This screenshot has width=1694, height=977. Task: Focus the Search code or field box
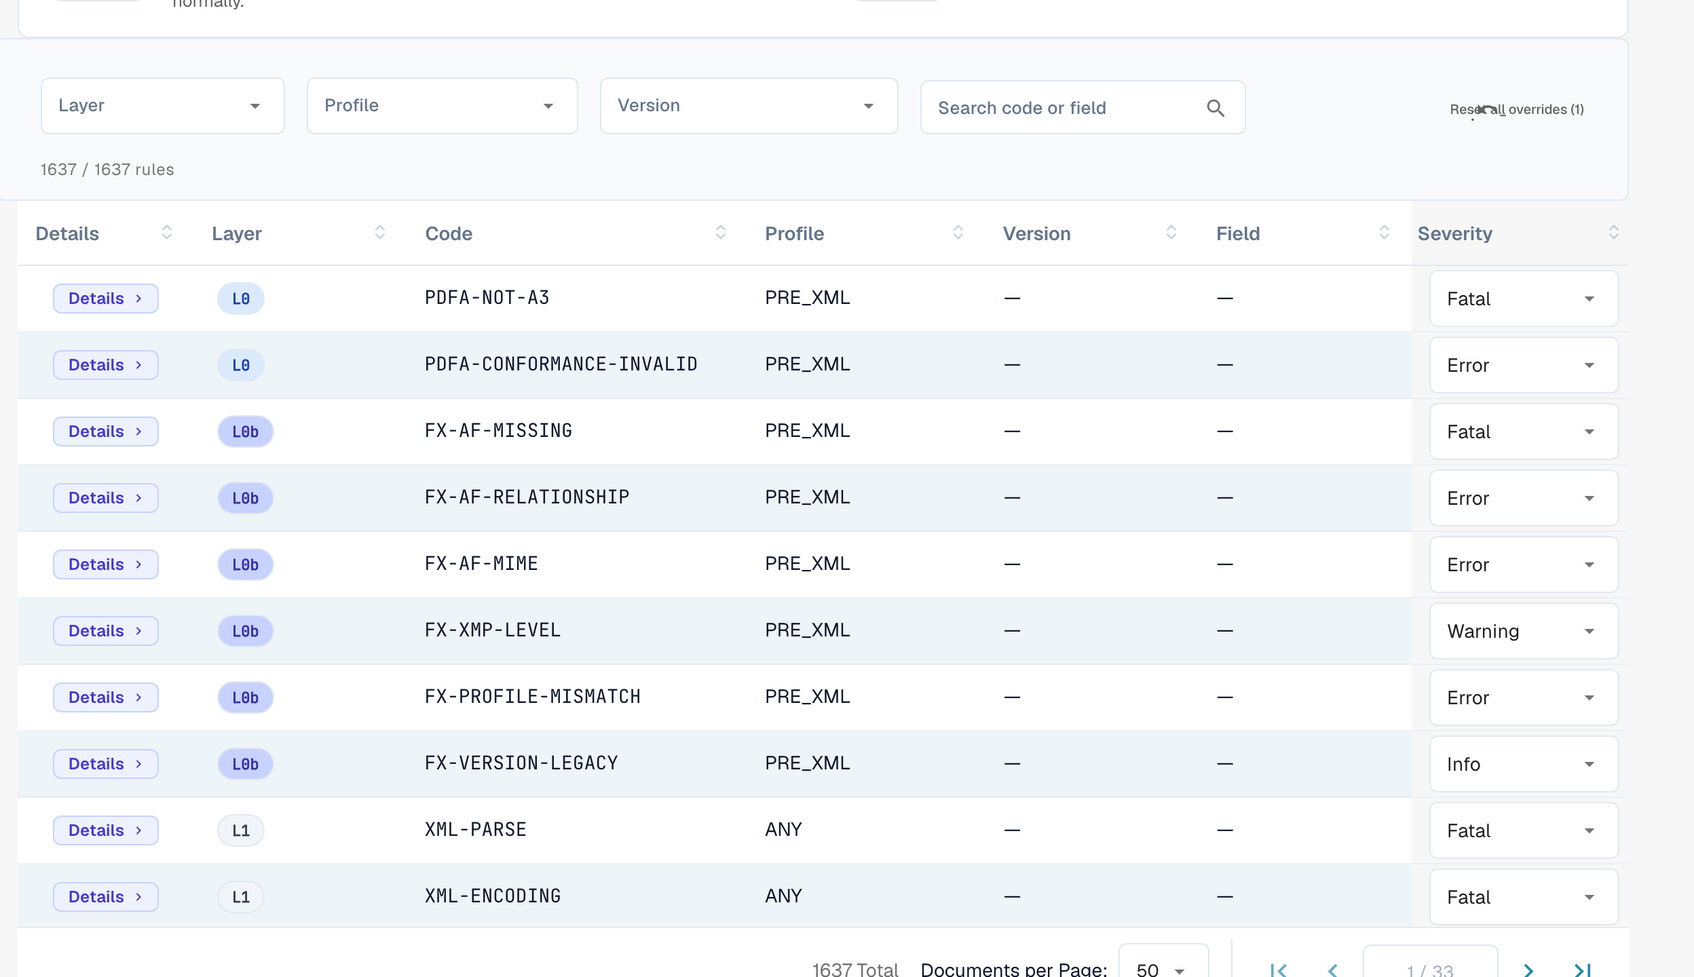coord(1083,108)
